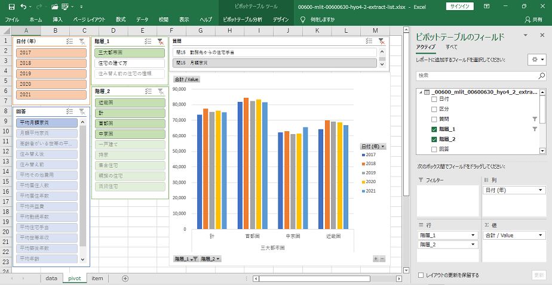Clear the filter on the 階層_1 slicer
The height and width of the screenshot is (285, 552).
click(160, 41)
